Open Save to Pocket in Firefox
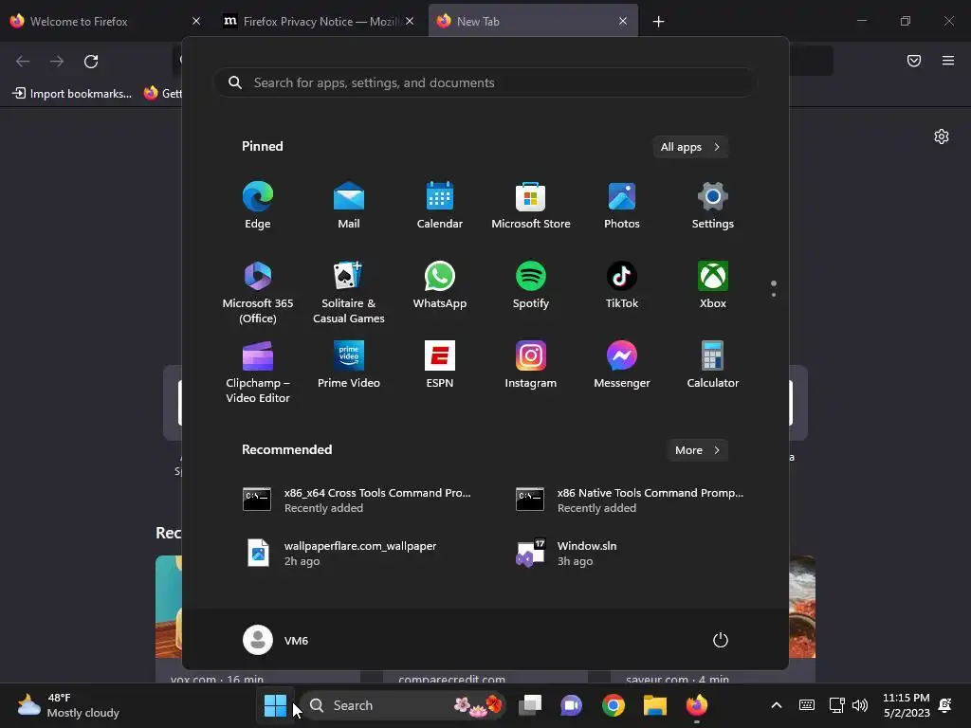971x728 pixels. point(914,61)
